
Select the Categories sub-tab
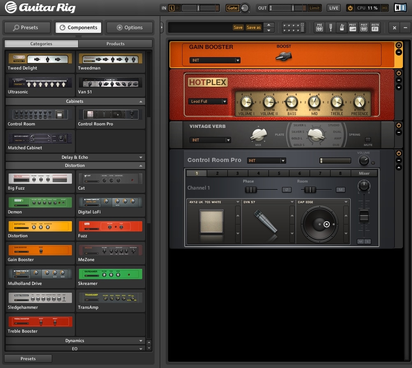pos(41,44)
